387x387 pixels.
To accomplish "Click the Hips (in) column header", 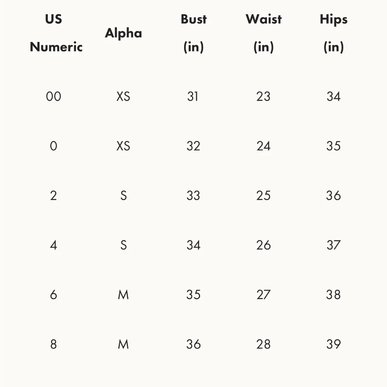I will click(x=334, y=33).
